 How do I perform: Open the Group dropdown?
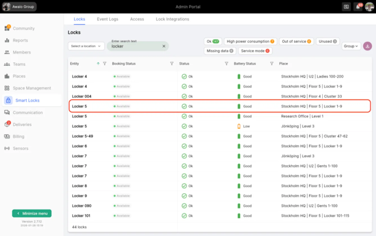click(x=351, y=46)
